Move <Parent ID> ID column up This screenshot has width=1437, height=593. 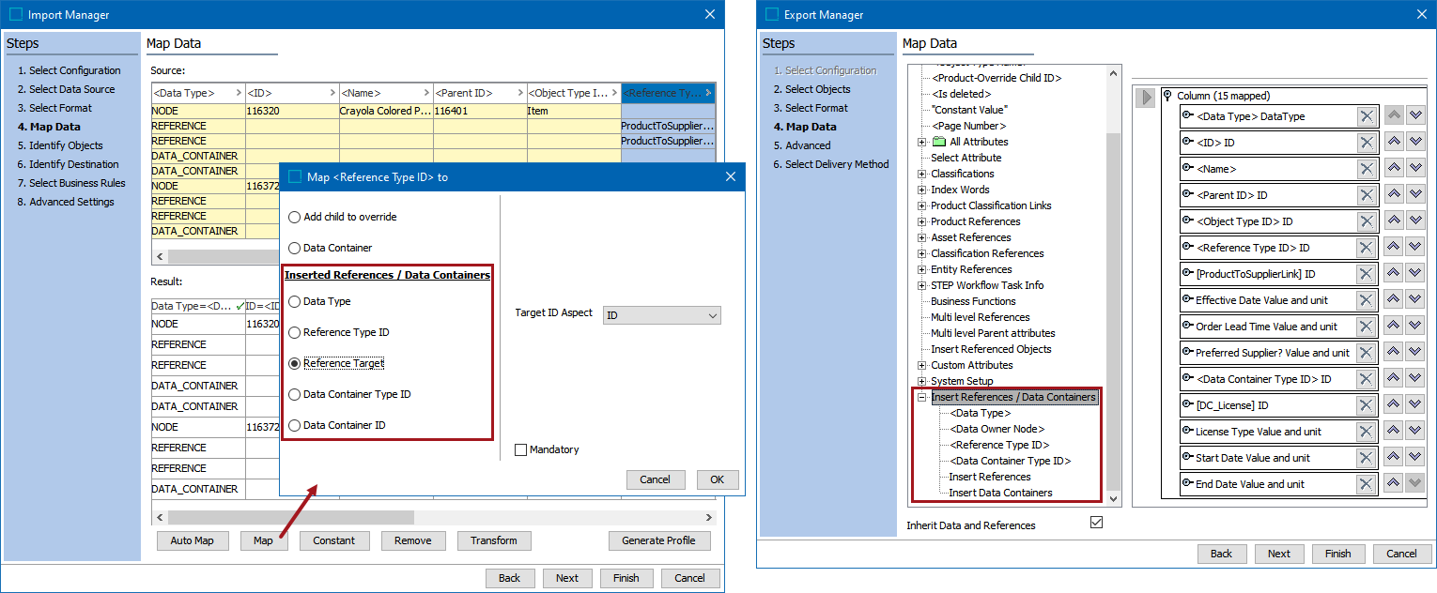click(1395, 195)
